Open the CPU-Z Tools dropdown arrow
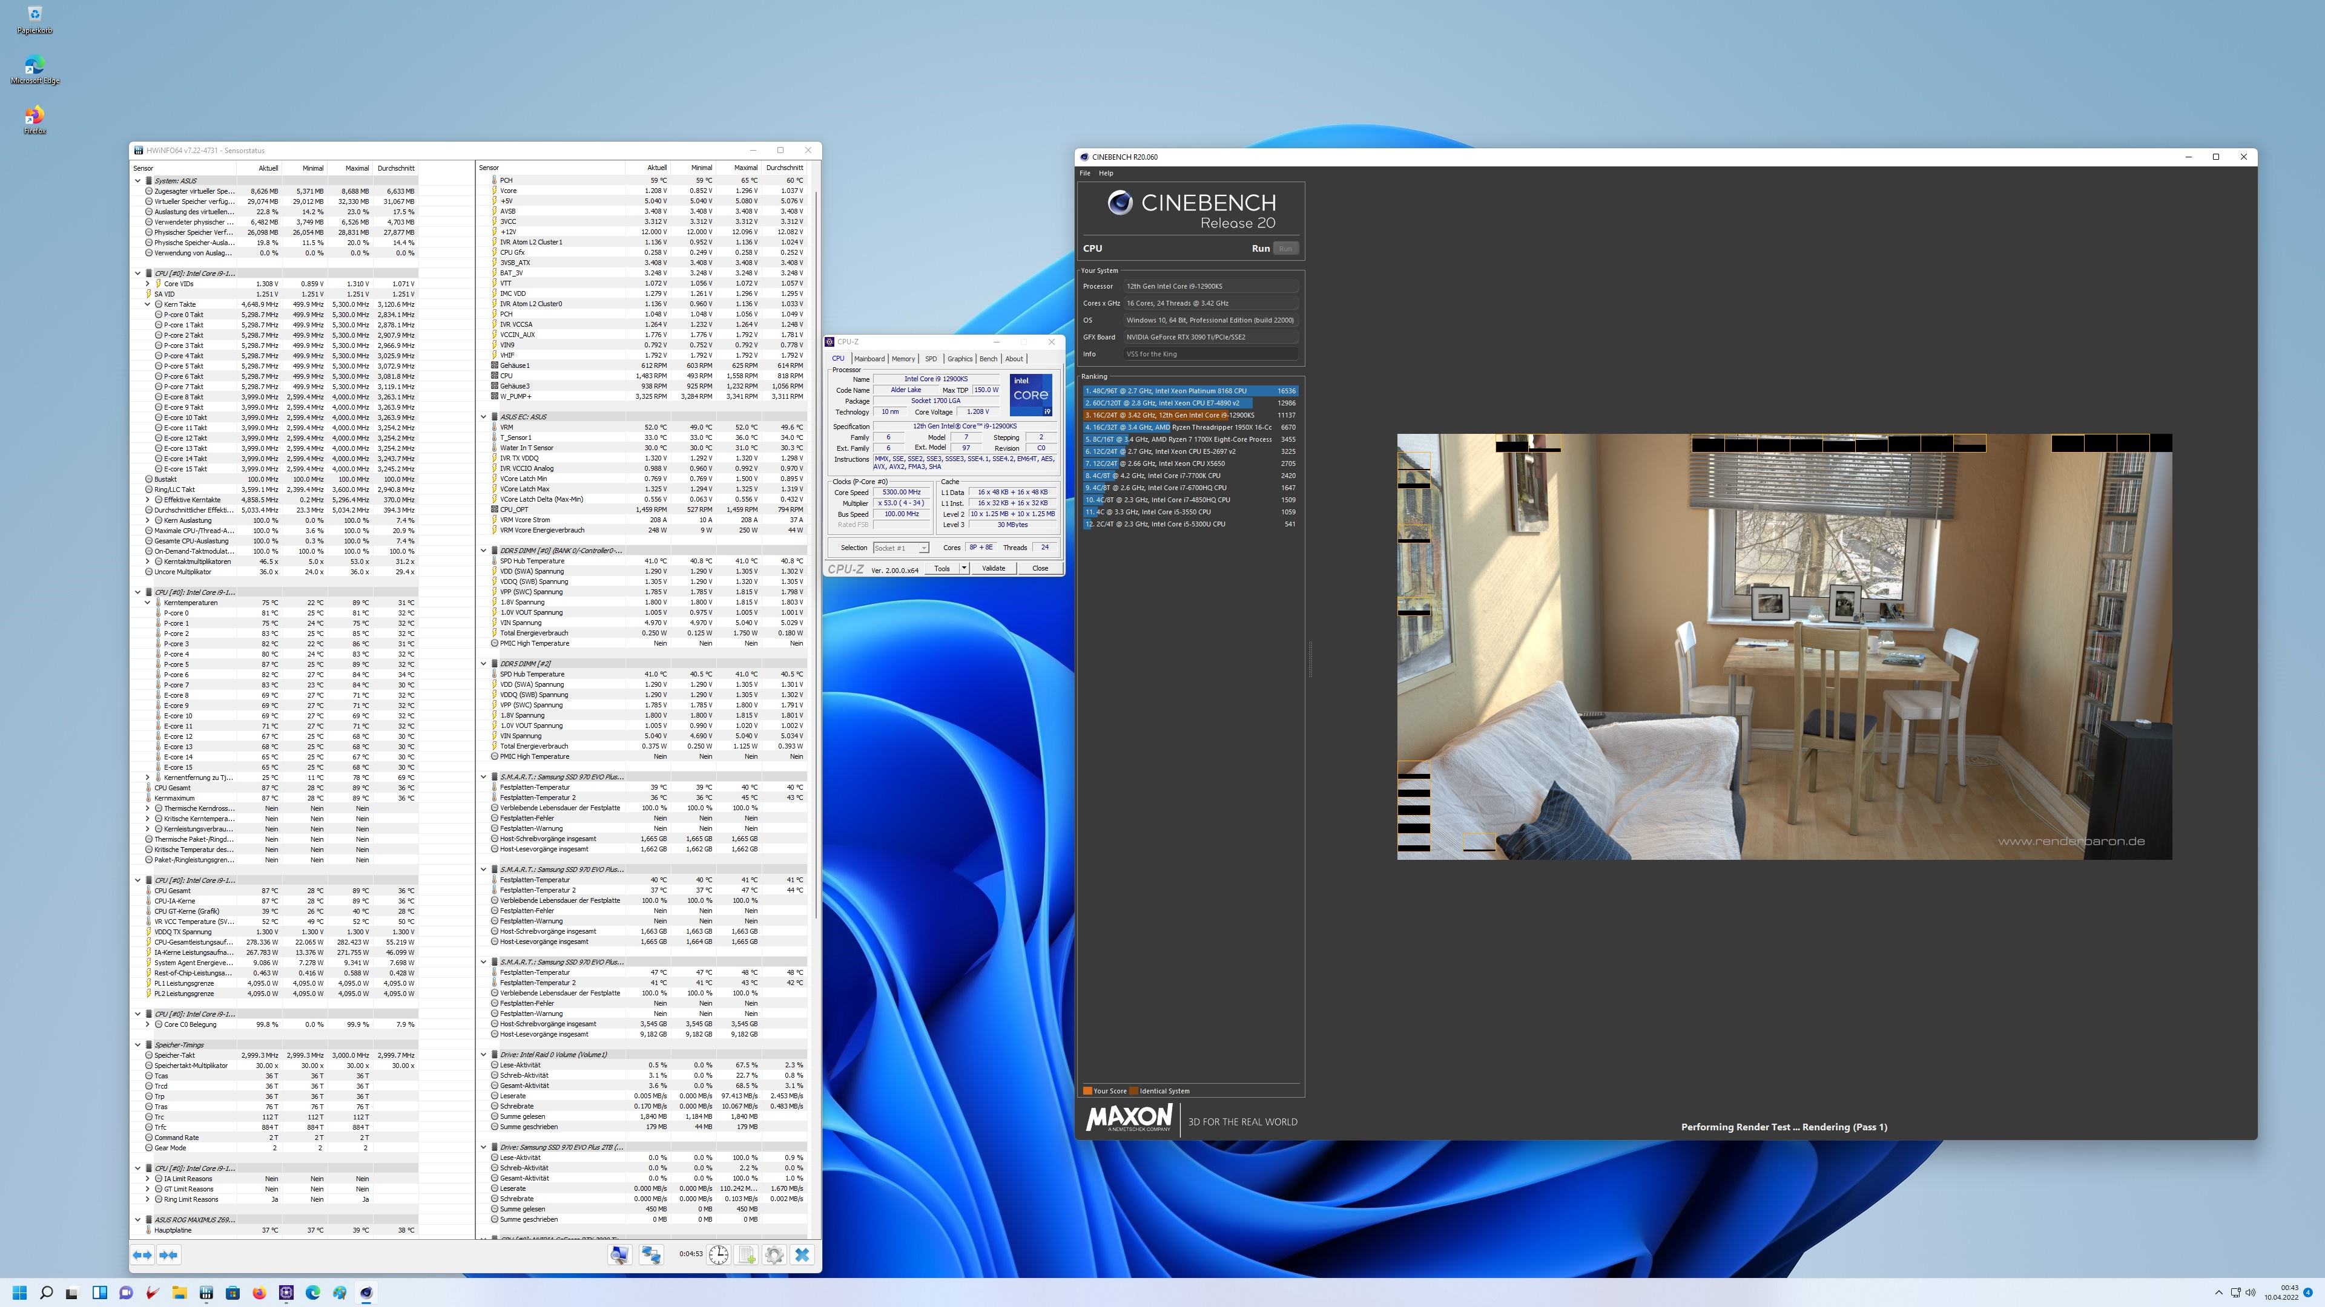The height and width of the screenshot is (1307, 2325). [964, 568]
